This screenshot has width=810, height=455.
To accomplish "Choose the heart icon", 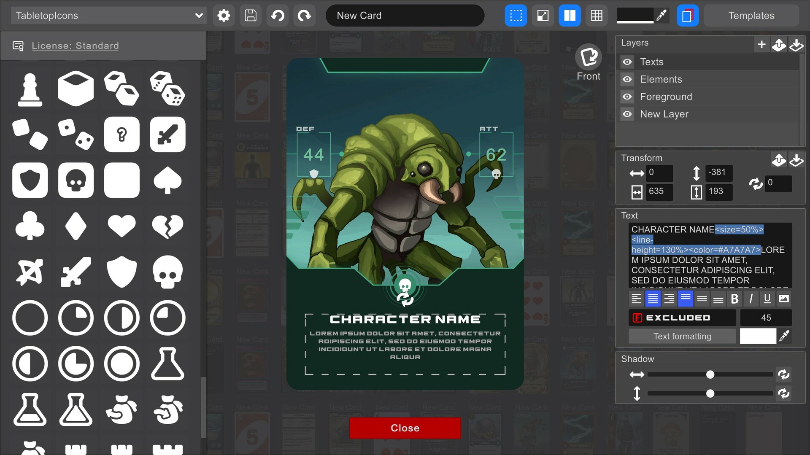I will coord(122,226).
